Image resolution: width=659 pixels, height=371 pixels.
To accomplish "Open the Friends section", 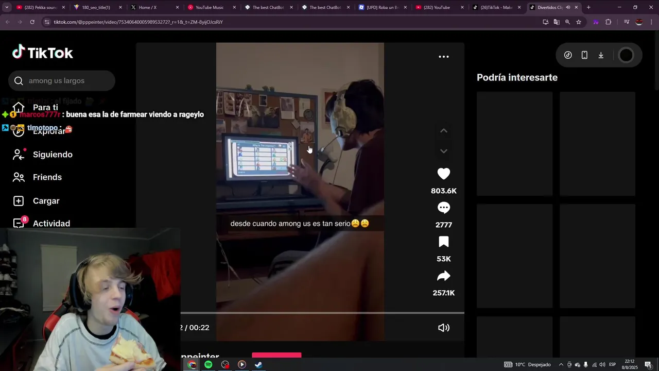I will click(37, 177).
